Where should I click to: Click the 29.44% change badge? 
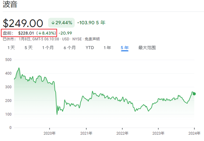(62, 23)
